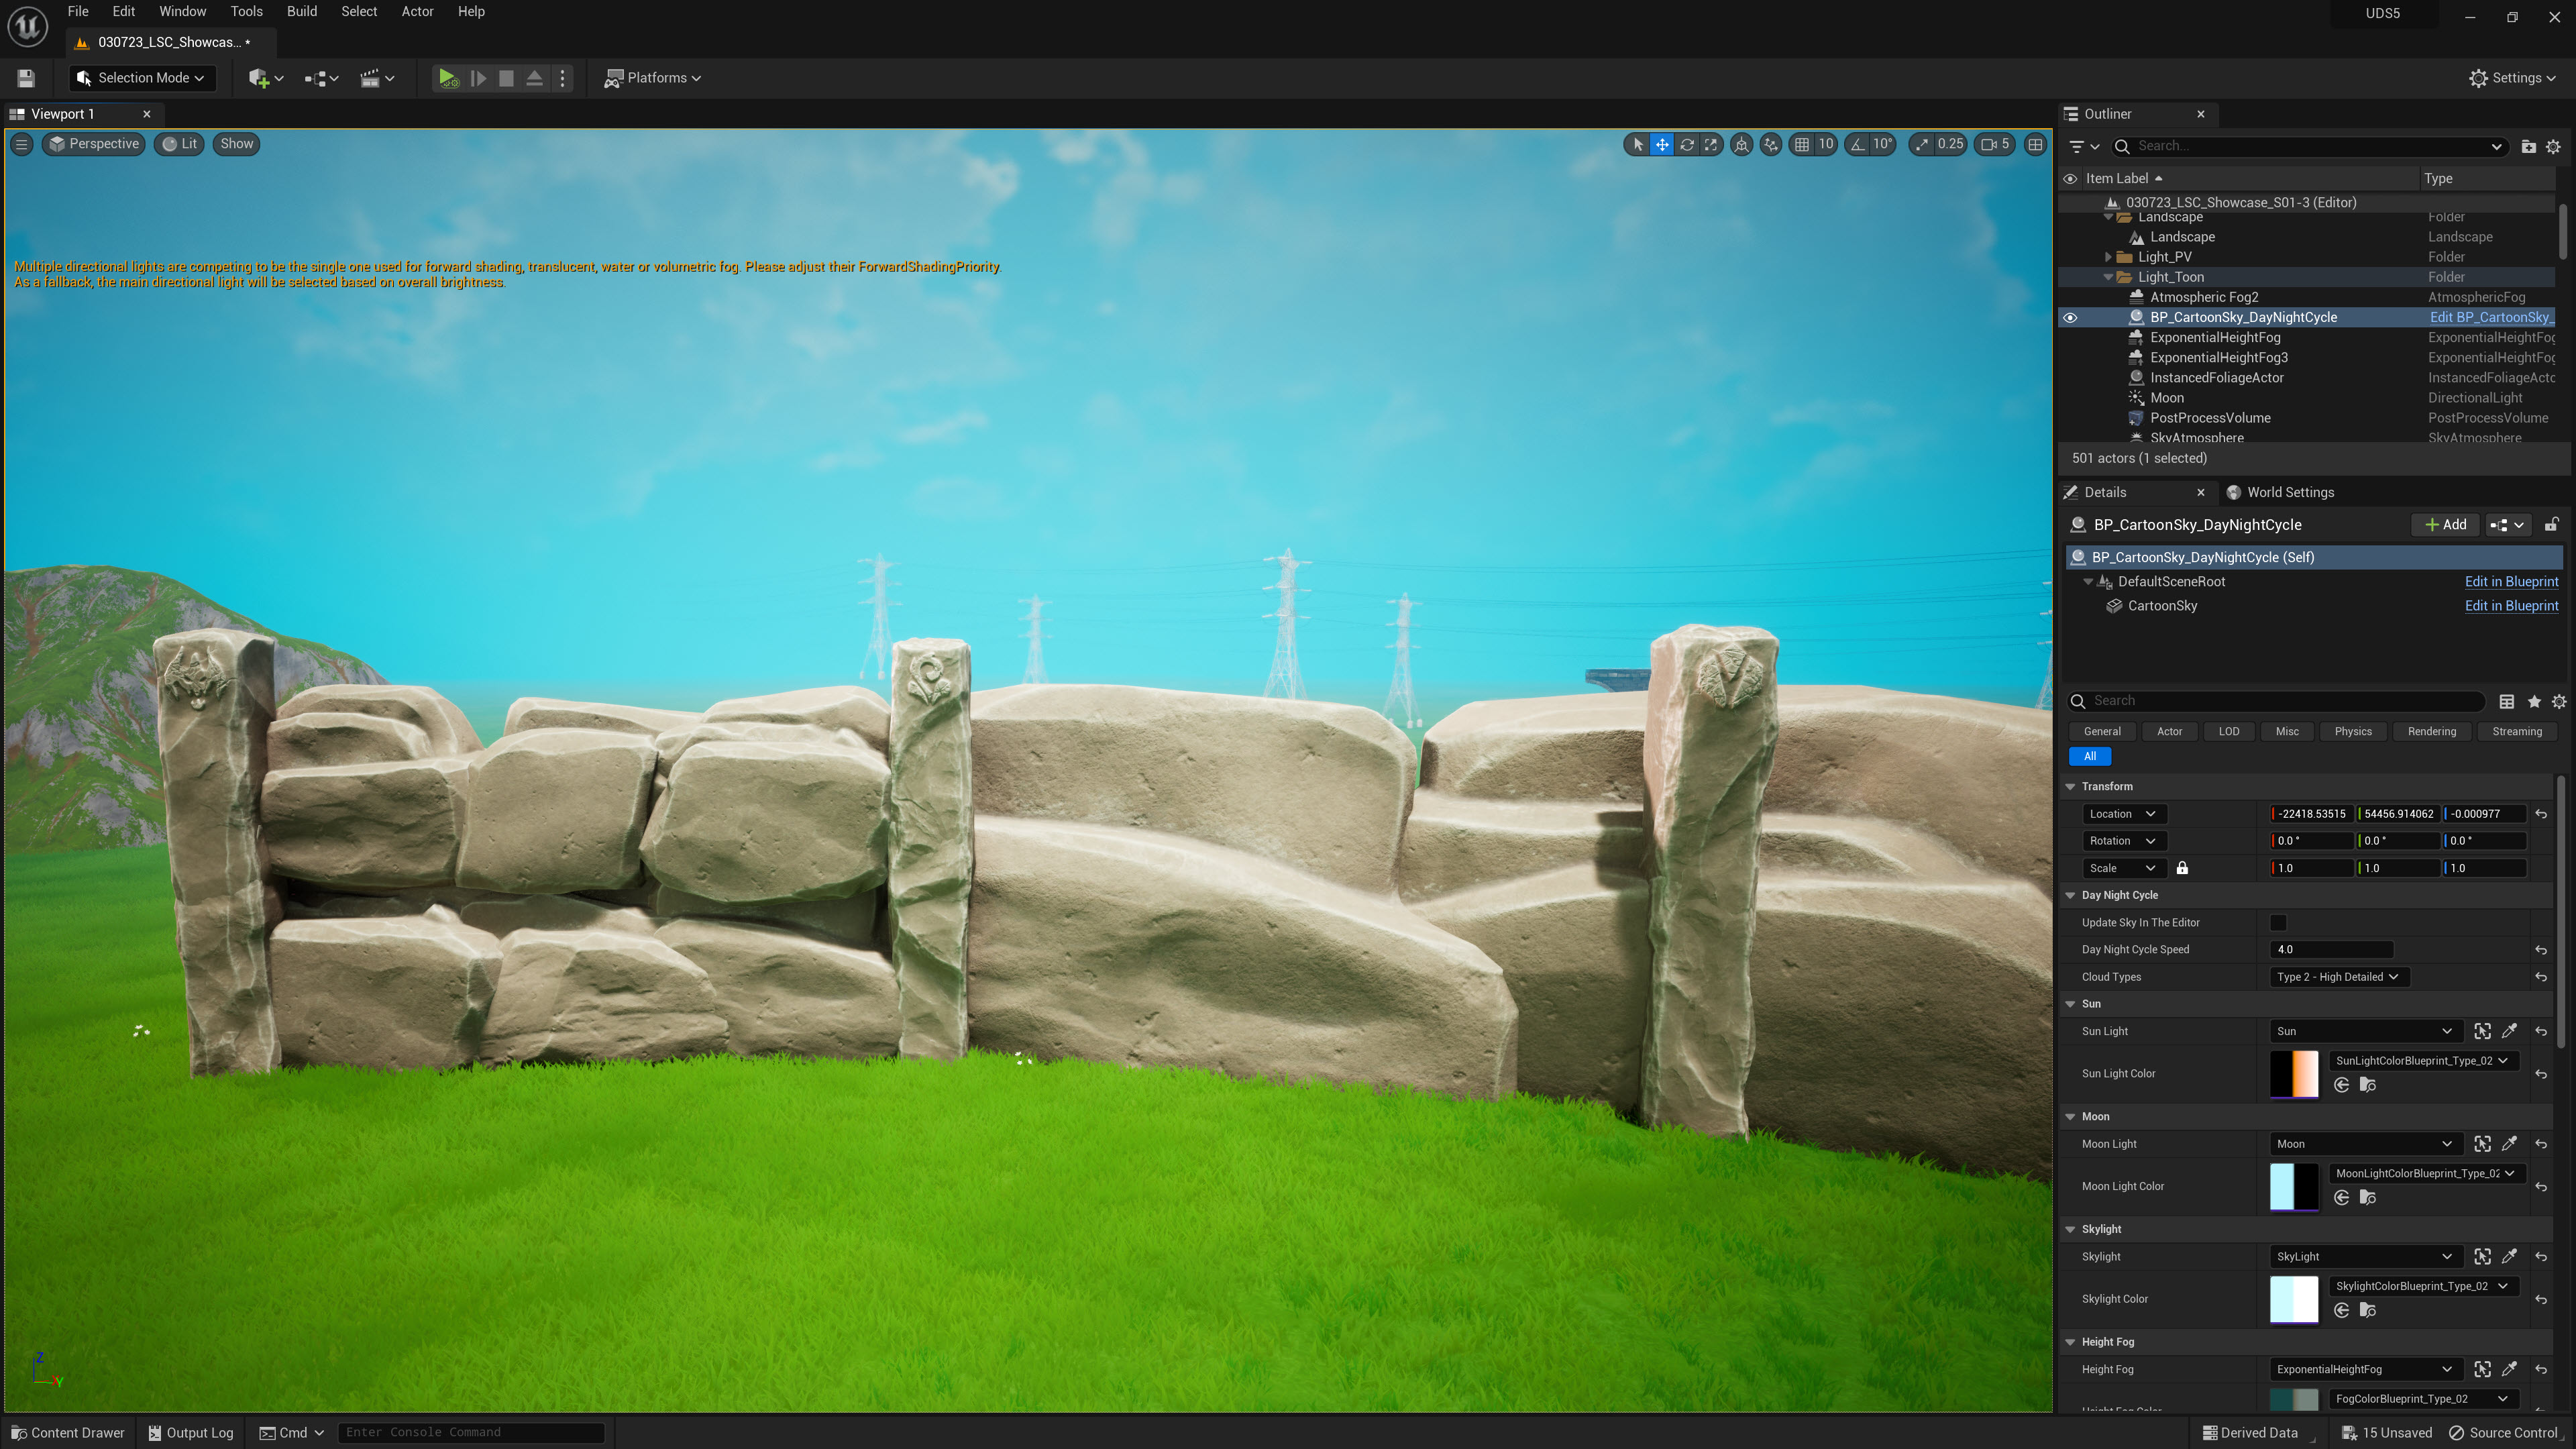Toggle visibility of BP_CartoonSky_DayNightCycle actor
This screenshot has width=2576, height=1449.
(2070, 317)
